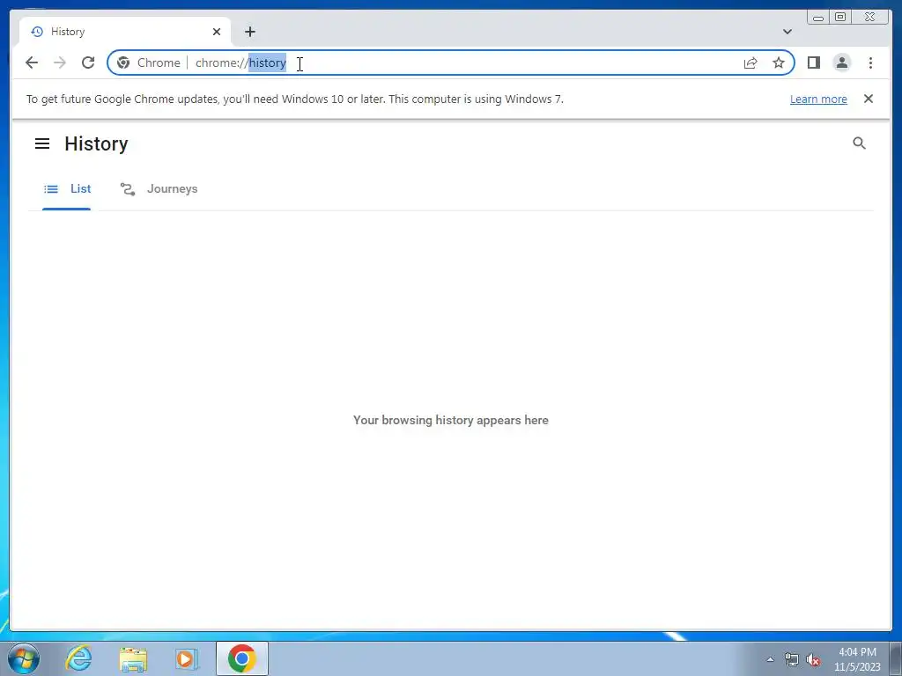Search history with the magnifier icon
This screenshot has height=676, width=902.
[860, 143]
